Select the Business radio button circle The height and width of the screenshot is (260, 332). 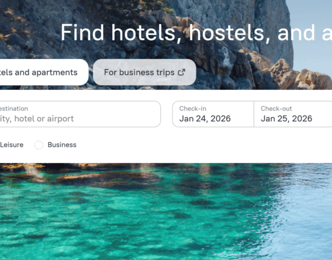[39, 145]
